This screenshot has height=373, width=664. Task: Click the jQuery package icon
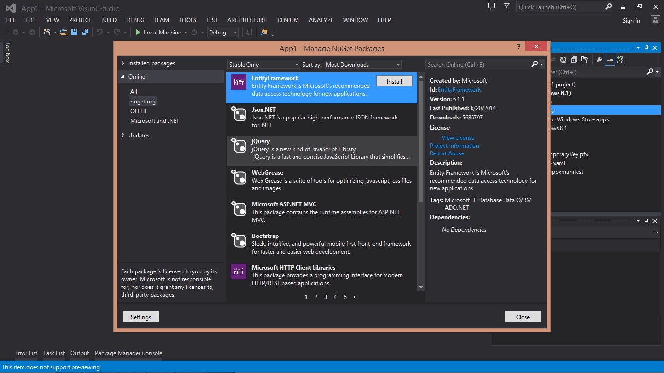(x=239, y=145)
